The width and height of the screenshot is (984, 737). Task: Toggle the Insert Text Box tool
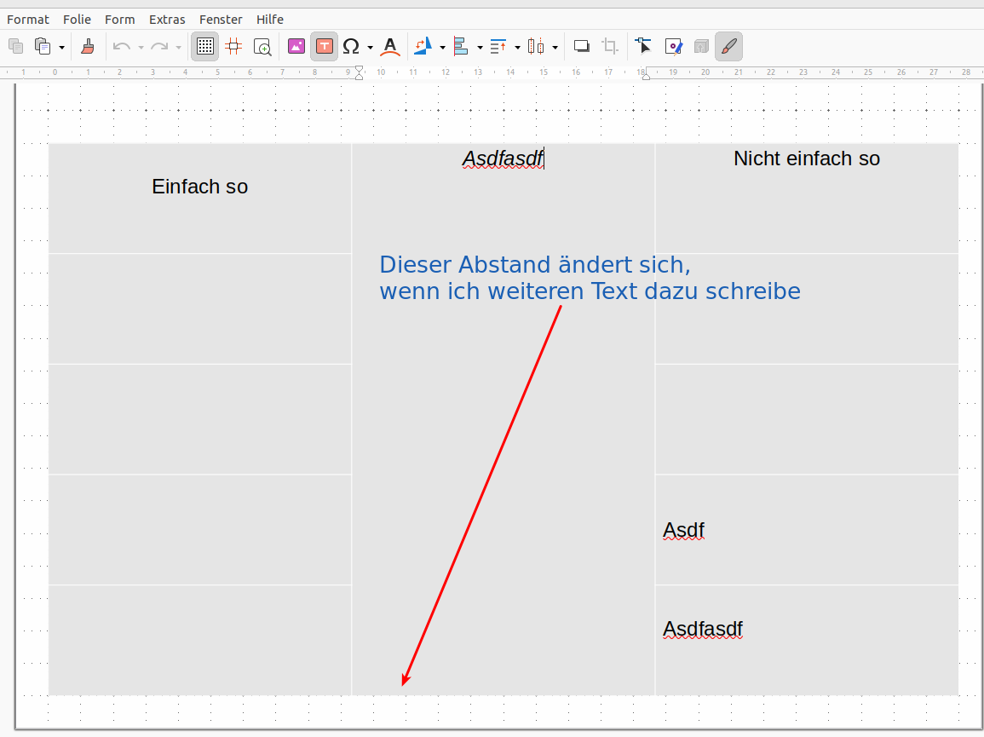click(x=324, y=46)
